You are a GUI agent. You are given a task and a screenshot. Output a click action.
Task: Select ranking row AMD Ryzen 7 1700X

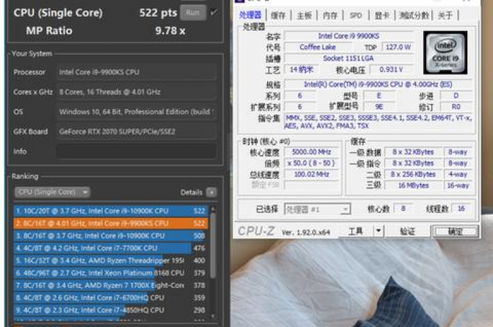tap(110, 285)
